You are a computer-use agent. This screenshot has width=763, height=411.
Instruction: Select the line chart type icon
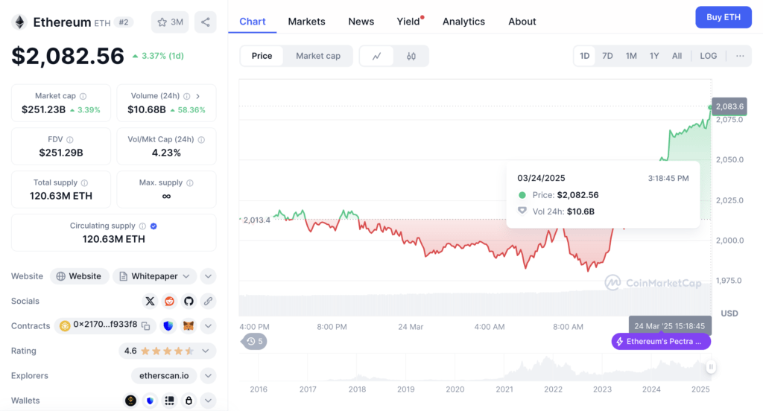[376, 56]
